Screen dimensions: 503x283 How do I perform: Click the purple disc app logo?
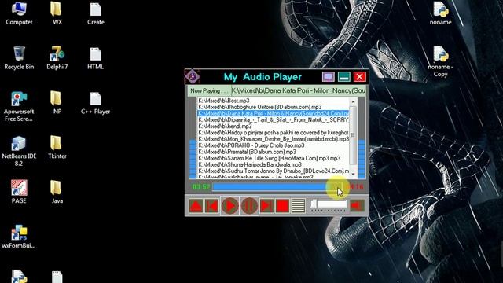(193, 77)
